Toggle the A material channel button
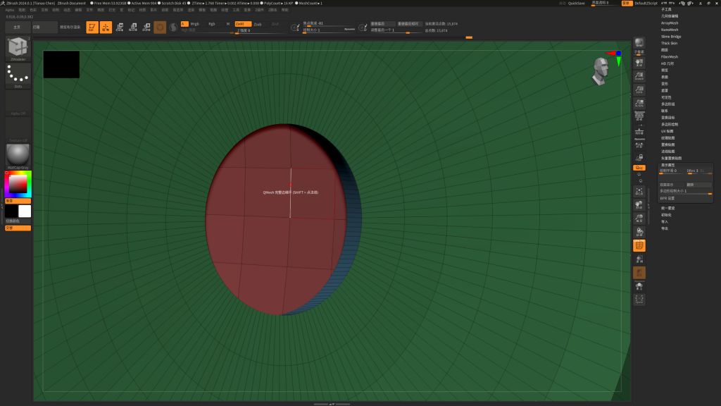The width and height of the screenshot is (721, 406). 184,24
